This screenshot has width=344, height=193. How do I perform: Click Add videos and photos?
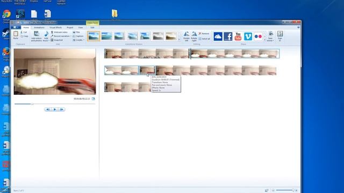coord(37,36)
